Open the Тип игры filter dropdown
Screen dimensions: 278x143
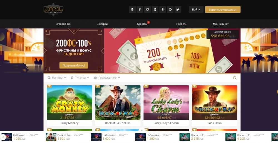[x=80, y=78]
